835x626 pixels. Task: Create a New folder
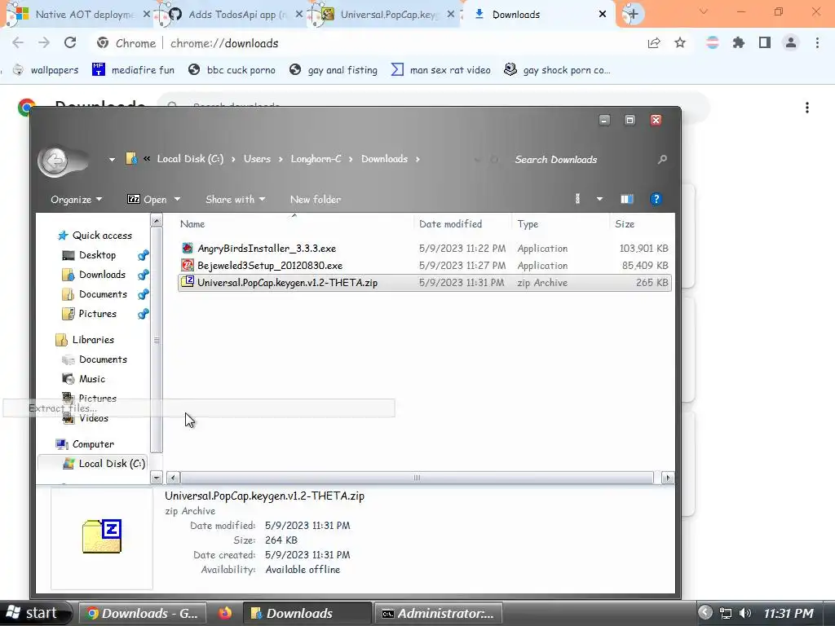(x=316, y=200)
